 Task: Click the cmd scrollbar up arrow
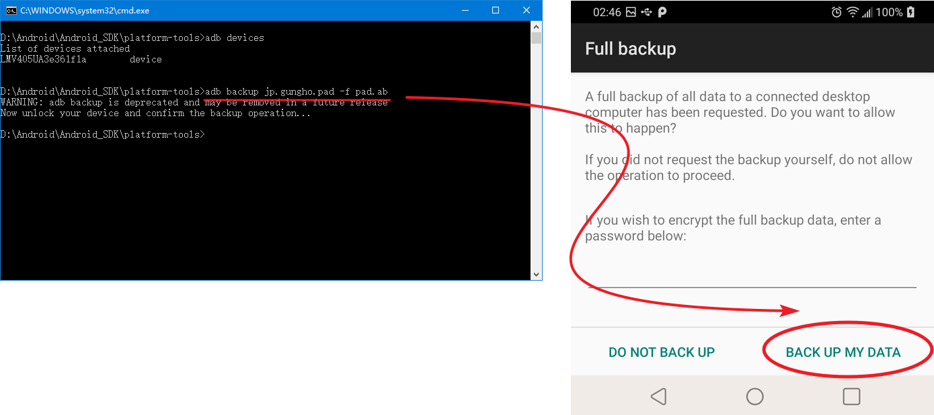[536, 27]
